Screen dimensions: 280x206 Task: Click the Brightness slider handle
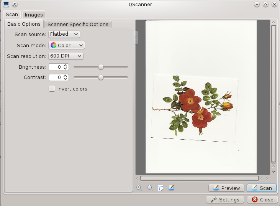coord(101,67)
